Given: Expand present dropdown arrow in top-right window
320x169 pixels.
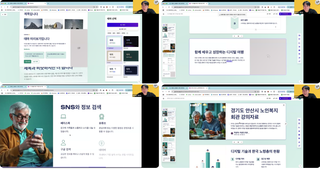Looking at the screenshot, I should (290, 14).
